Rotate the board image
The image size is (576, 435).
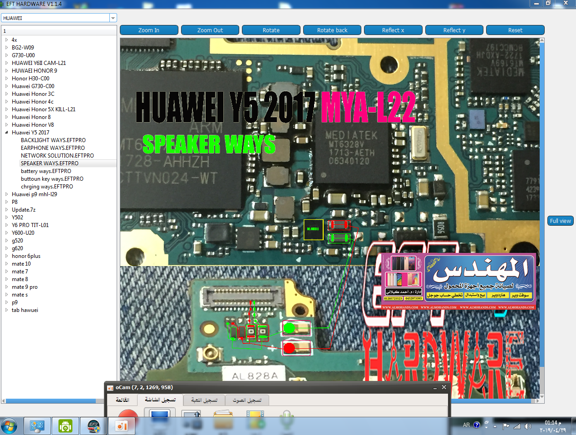(271, 30)
